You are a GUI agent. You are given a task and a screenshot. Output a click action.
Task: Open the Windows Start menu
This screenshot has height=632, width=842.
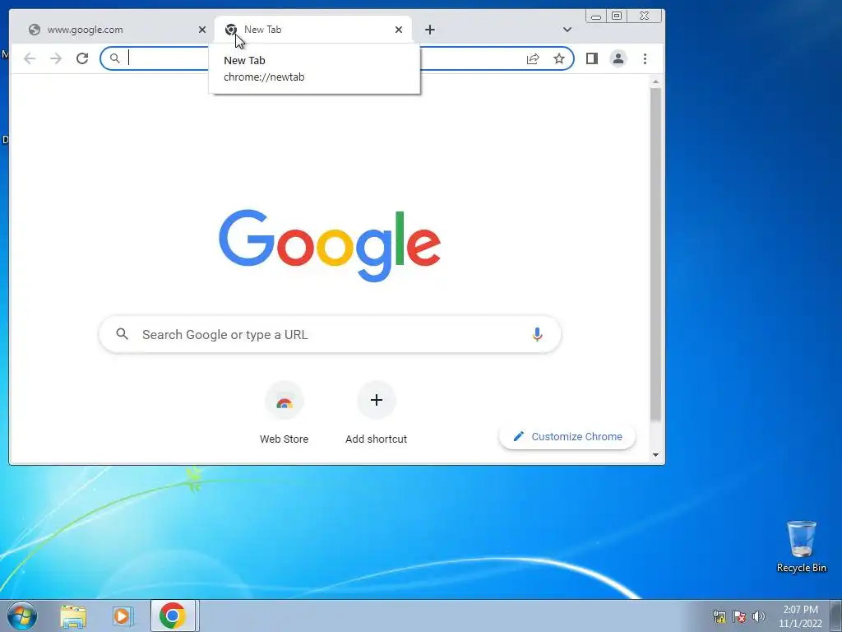click(x=21, y=616)
